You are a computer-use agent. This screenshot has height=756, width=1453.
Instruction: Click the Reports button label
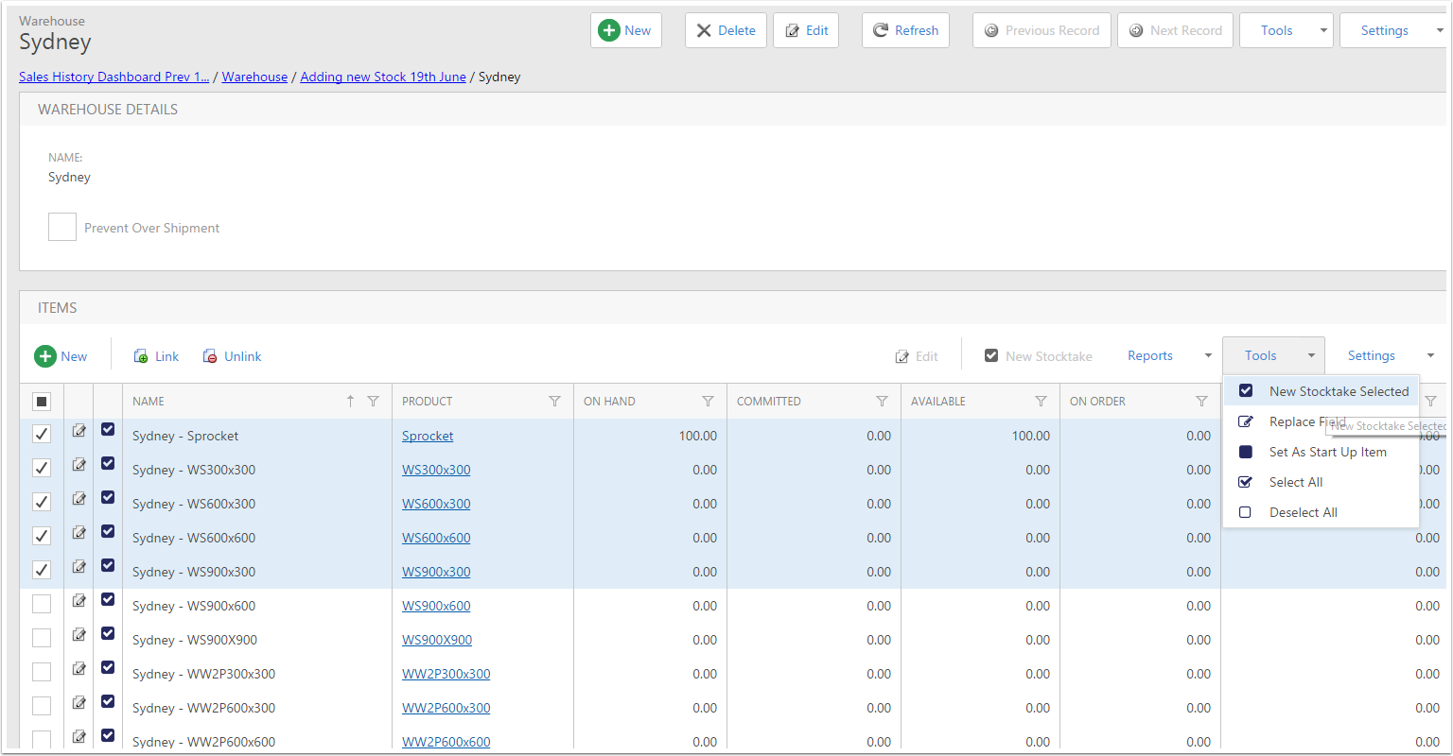[x=1150, y=355]
